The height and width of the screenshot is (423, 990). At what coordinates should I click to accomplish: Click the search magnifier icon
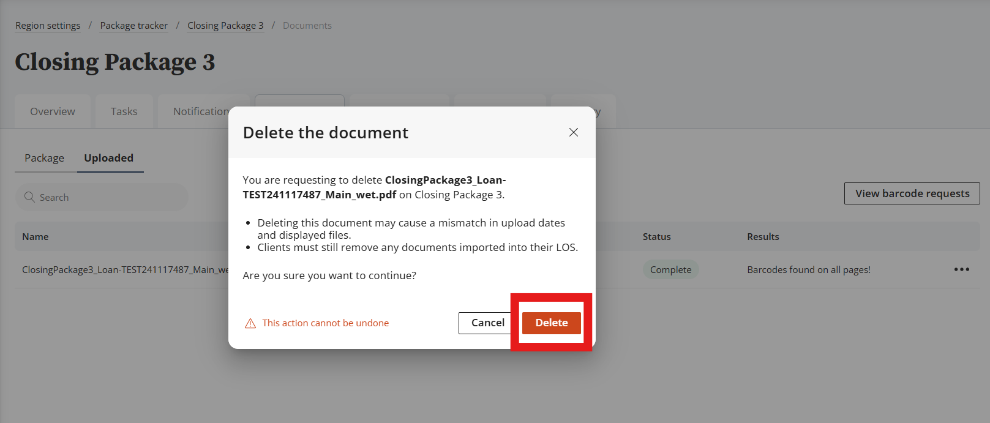pos(29,197)
